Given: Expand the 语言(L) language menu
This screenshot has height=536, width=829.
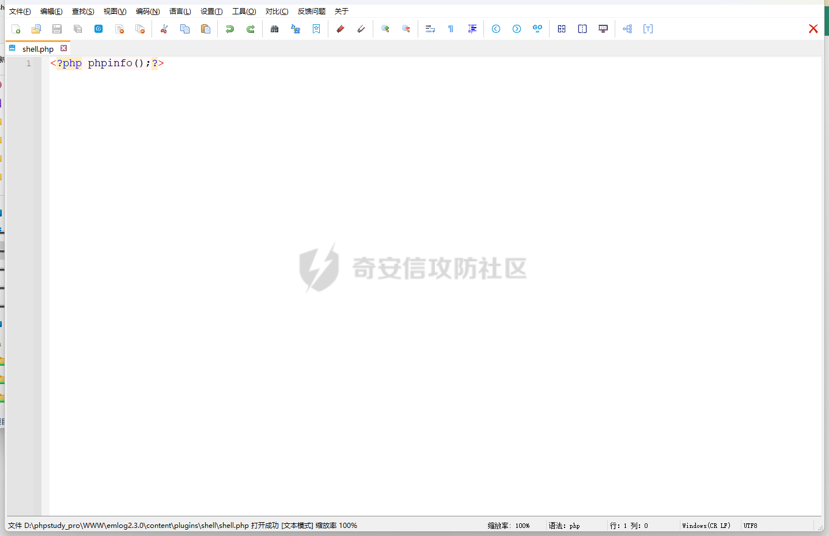Looking at the screenshot, I should 180,12.
